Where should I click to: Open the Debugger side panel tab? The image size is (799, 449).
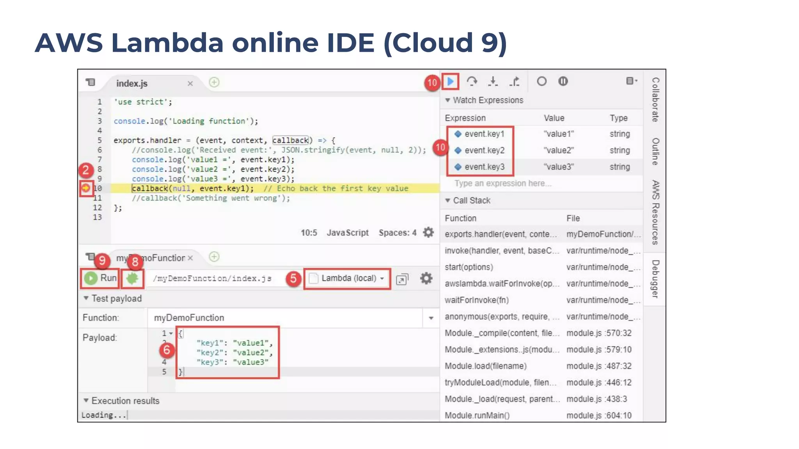coord(655,279)
